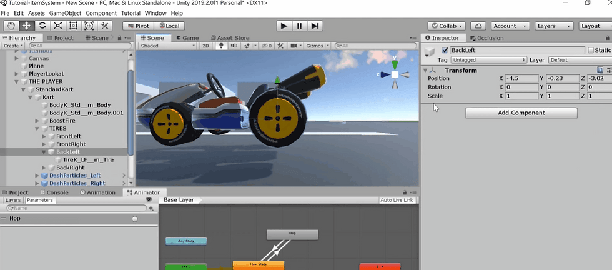
Task: Lock the Animator panel padlock
Action: [406, 192]
